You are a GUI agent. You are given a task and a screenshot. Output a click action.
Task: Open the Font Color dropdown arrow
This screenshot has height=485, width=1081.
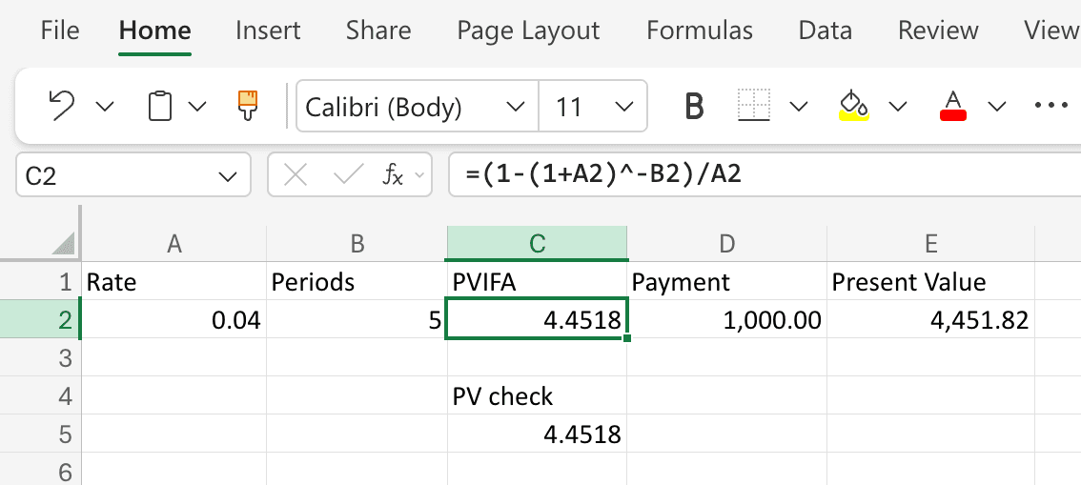tap(997, 106)
